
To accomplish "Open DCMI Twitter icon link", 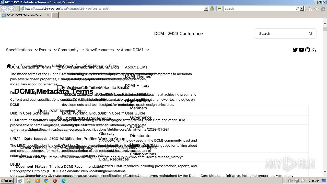I will point(295,50).
